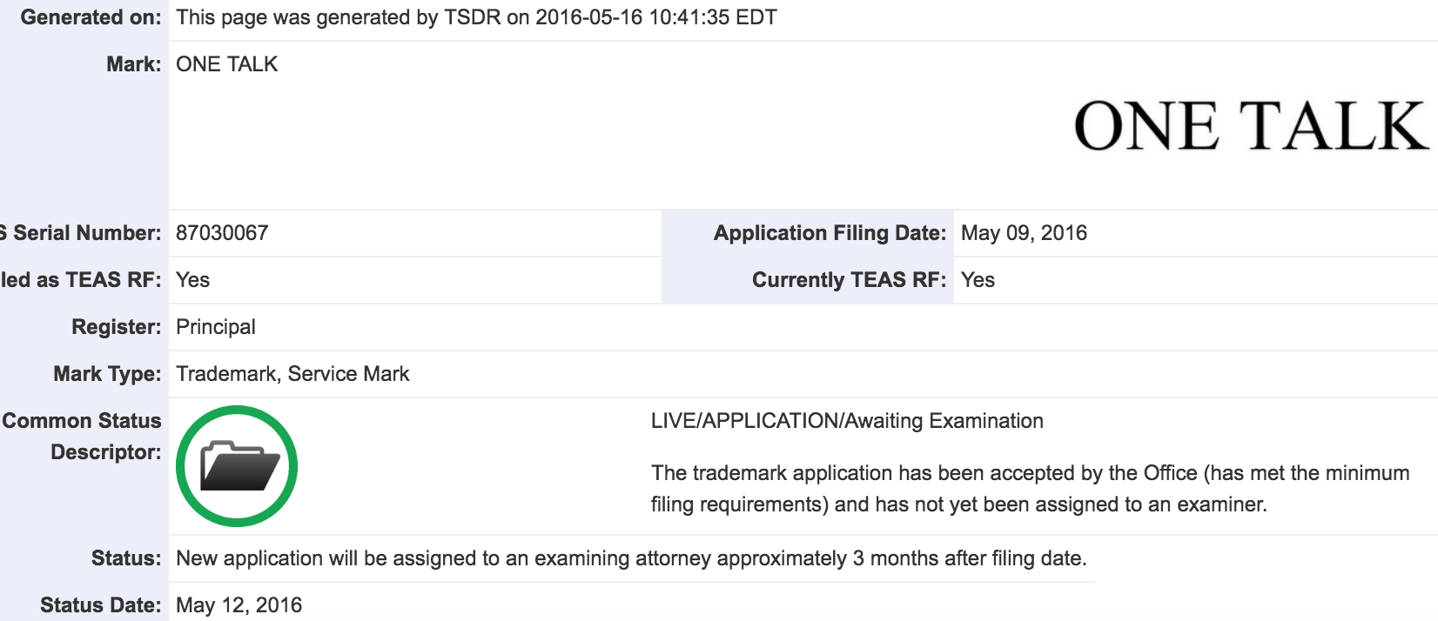Screen dimensions: 1438x621
Task: Click the Register value Principal
Action: (x=216, y=327)
